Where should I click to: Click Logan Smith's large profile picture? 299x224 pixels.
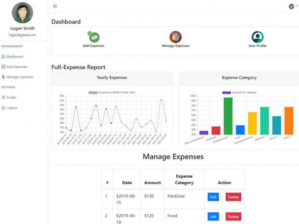pos(22,13)
